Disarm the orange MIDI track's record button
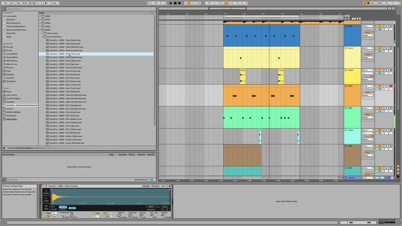 click(x=391, y=86)
